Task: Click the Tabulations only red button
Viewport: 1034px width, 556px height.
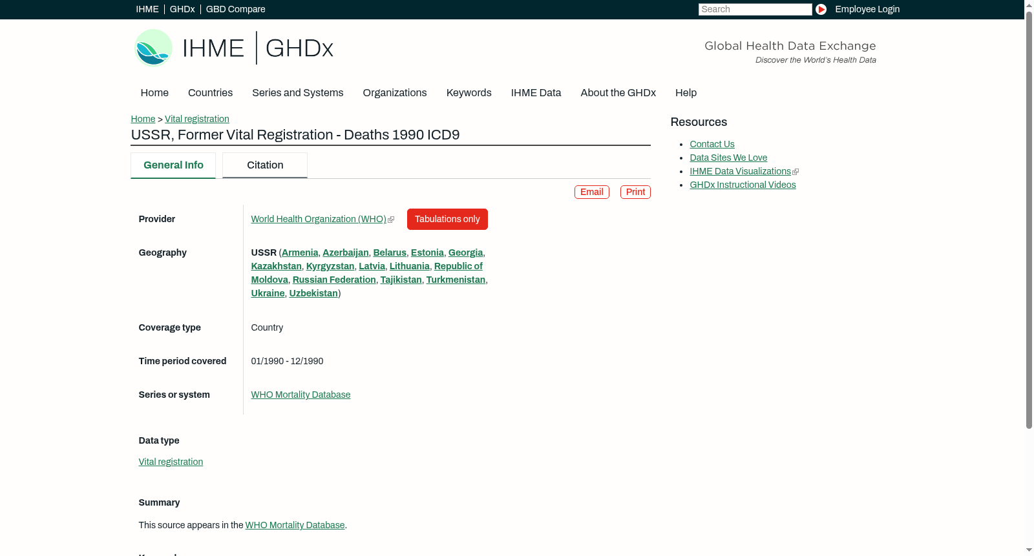Action: (447, 220)
